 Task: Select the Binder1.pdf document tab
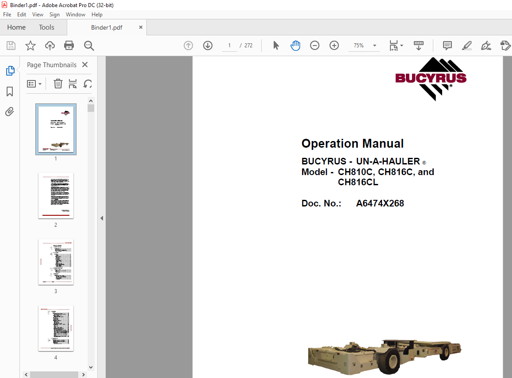pos(107,27)
